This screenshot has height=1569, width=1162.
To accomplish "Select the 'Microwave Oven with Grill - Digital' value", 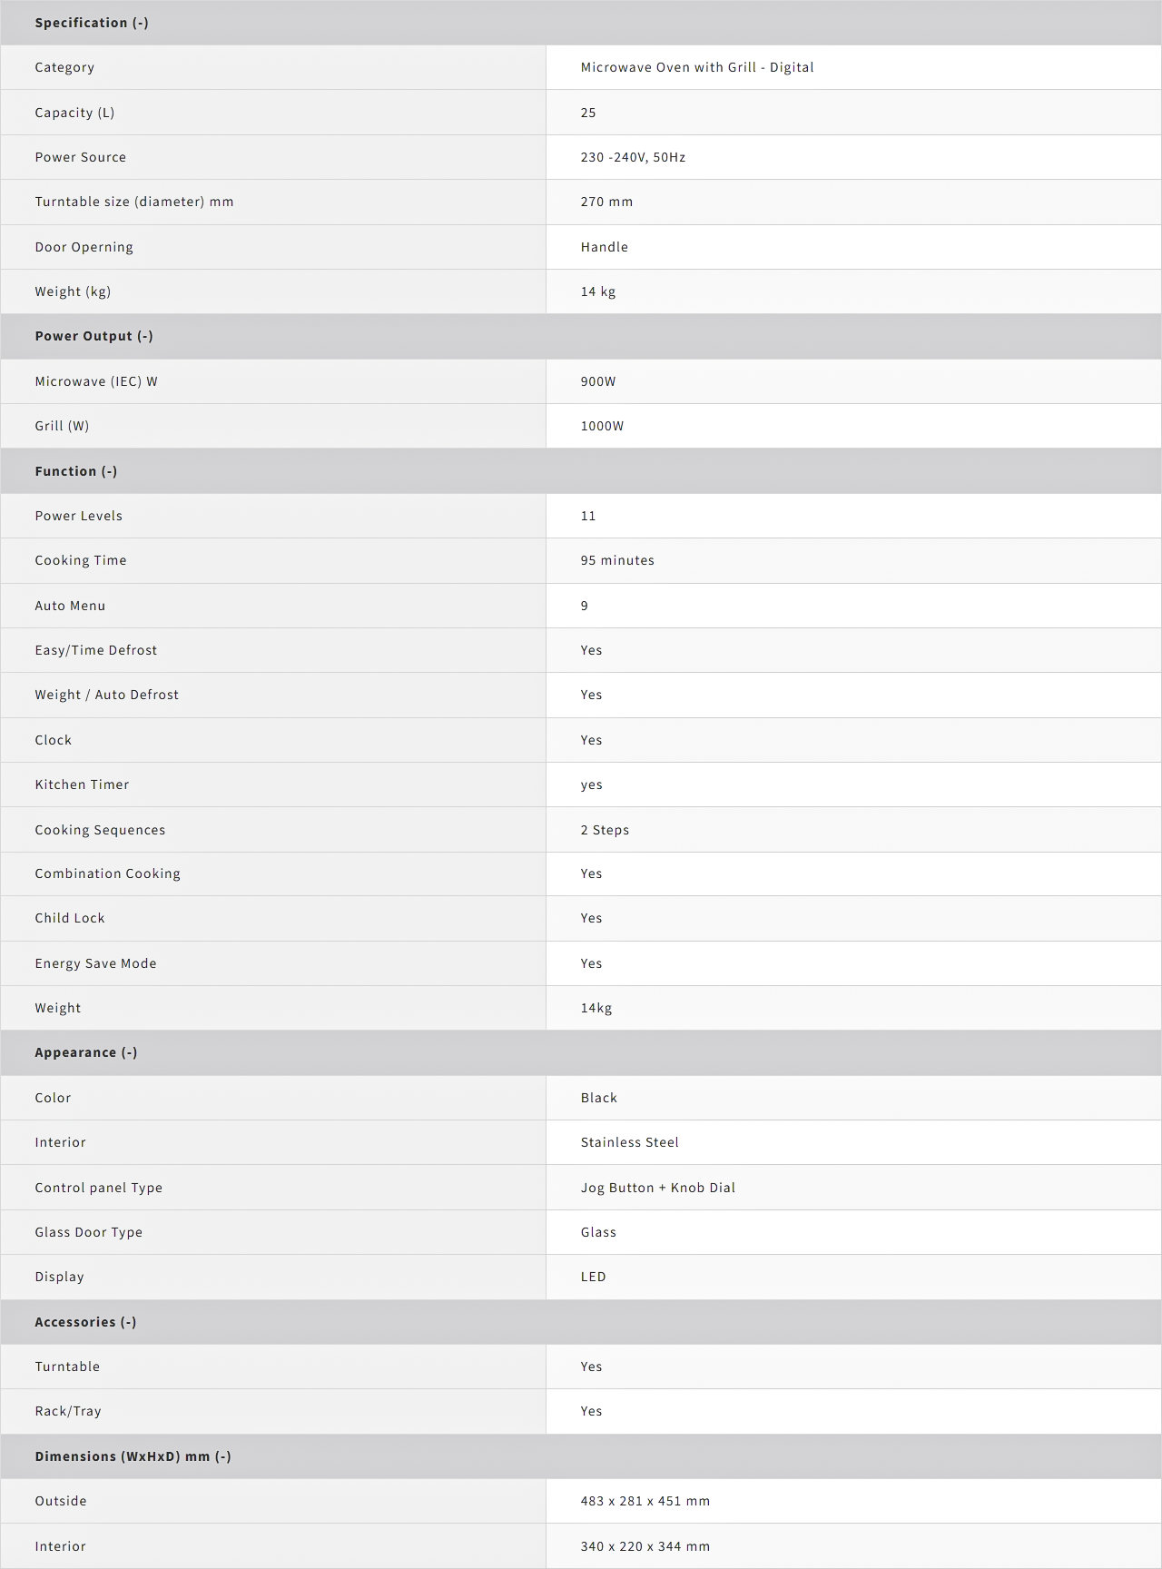I will tap(697, 67).
